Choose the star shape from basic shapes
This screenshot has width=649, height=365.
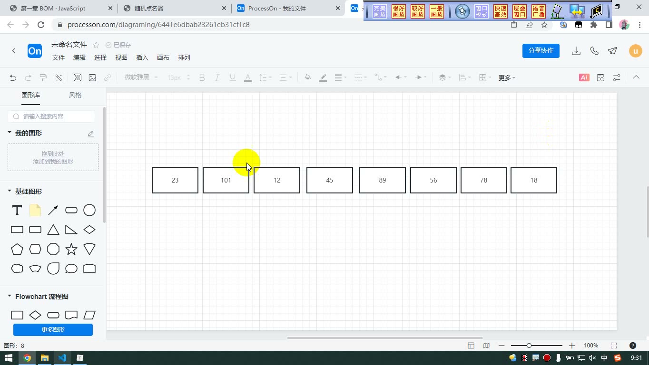[x=71, y=249]
